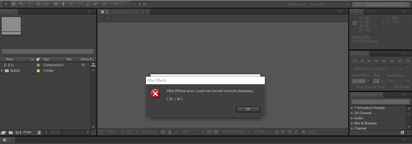This screenshot has width=412, height=144.
Task: Select the Clone Stamp tool
Action: click(x=88, y=4)
